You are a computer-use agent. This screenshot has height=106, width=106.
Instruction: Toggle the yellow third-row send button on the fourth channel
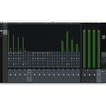tap(23, 64)
